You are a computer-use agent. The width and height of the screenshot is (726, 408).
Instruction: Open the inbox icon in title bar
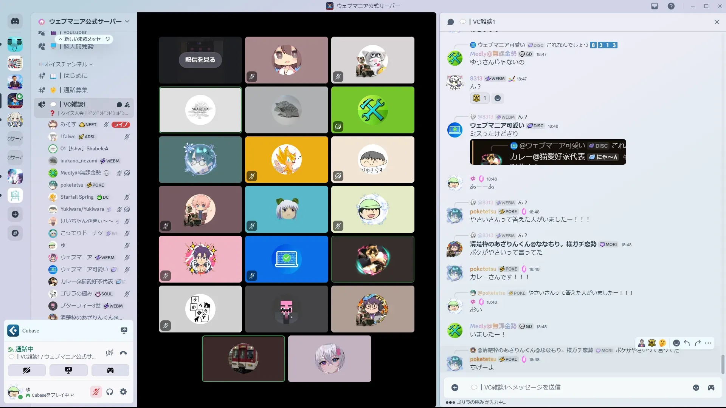(655, 6)
